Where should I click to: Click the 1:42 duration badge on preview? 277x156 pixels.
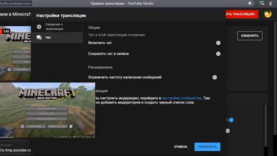pos(6,31)
